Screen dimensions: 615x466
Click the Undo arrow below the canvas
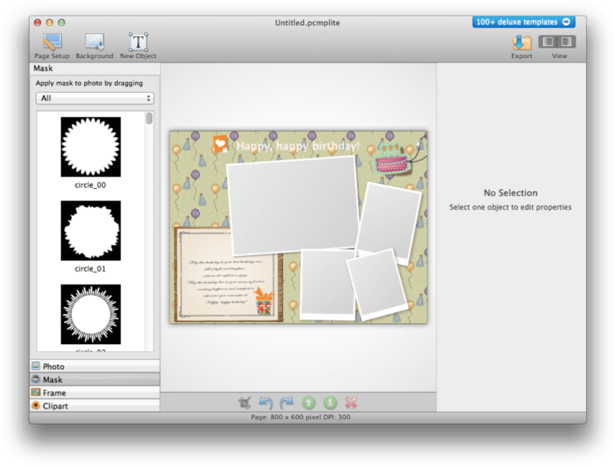pyautogui.click(x=265, y=403)
